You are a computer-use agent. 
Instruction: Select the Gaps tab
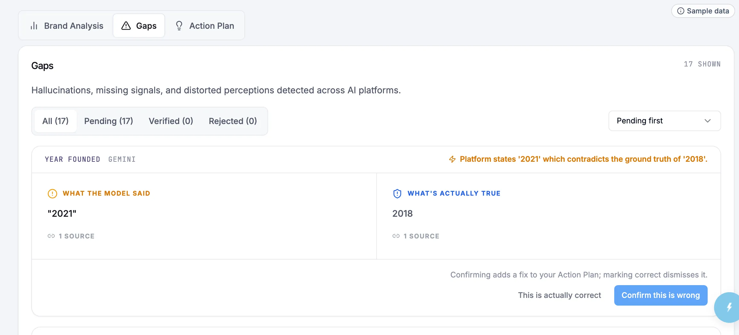coord(139,26)
